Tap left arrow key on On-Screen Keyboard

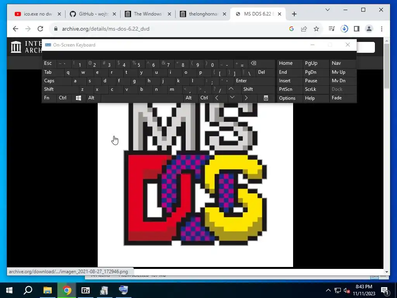pos(217,98)
